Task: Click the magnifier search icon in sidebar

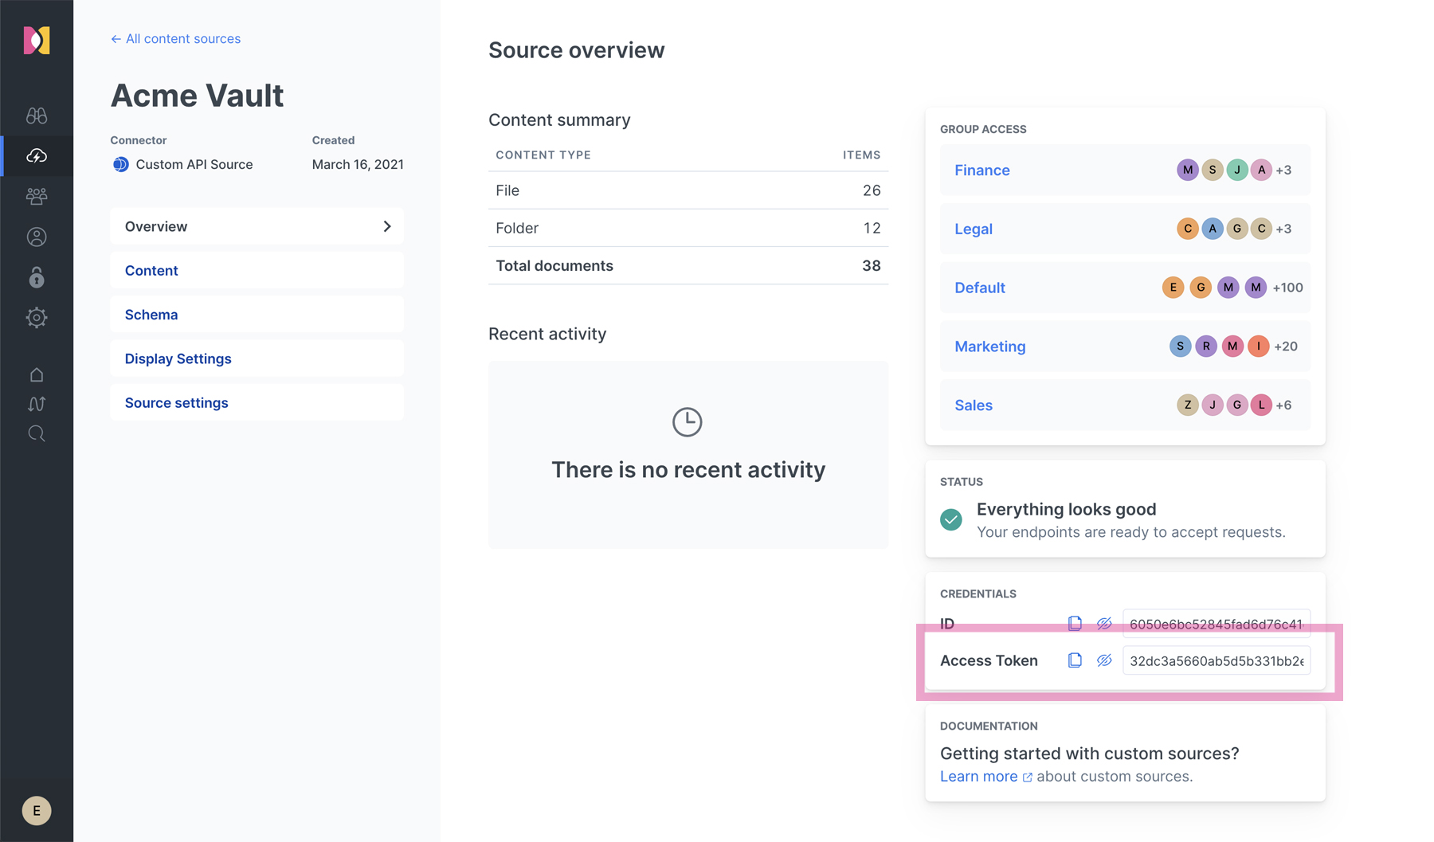Action: click(x=37, y=433)
